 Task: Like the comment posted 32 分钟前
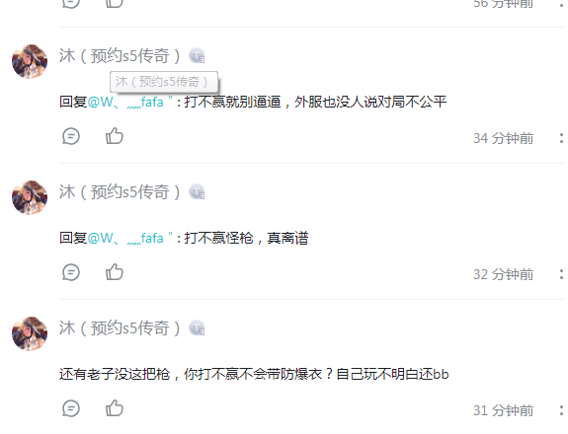(115, 272)
